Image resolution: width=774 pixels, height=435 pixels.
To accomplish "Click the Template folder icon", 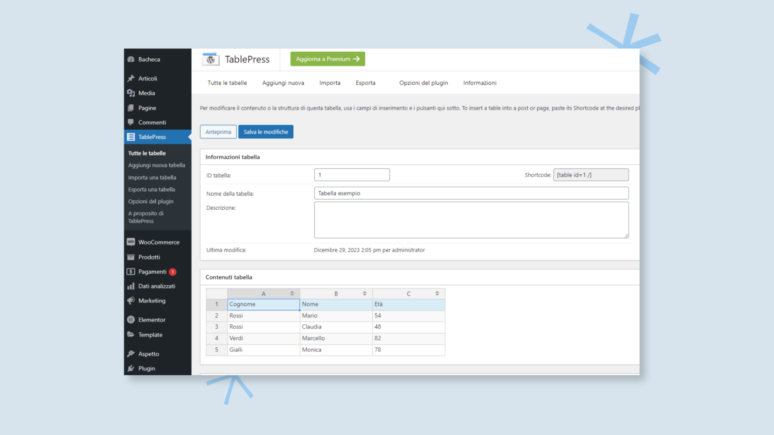I will tap(131, 334).
